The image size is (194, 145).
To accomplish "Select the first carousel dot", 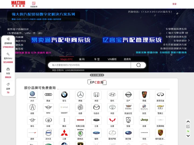I will pyautogui.click(x=92, y=75).
